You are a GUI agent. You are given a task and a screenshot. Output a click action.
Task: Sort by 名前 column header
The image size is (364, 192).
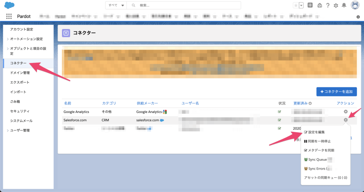pyautogui.click(x=68, y=103)
